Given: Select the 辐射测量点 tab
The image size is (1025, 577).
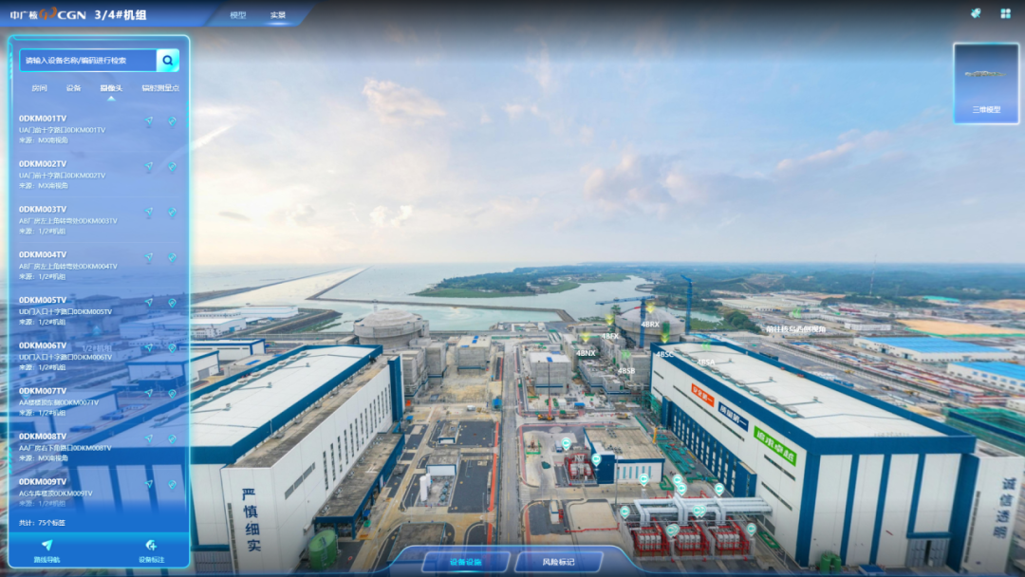Looking at the screenshot, I should click(x=159, y=88).
